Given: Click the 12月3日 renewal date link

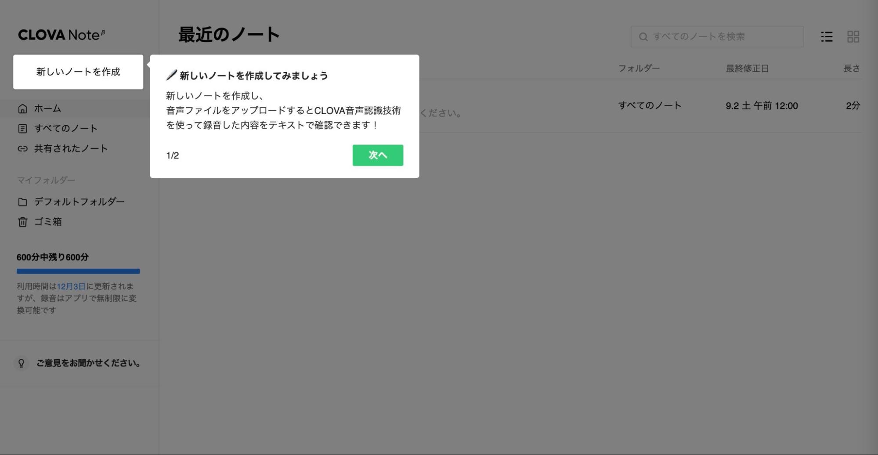Looking at the screenshot, I should point(71,286).
